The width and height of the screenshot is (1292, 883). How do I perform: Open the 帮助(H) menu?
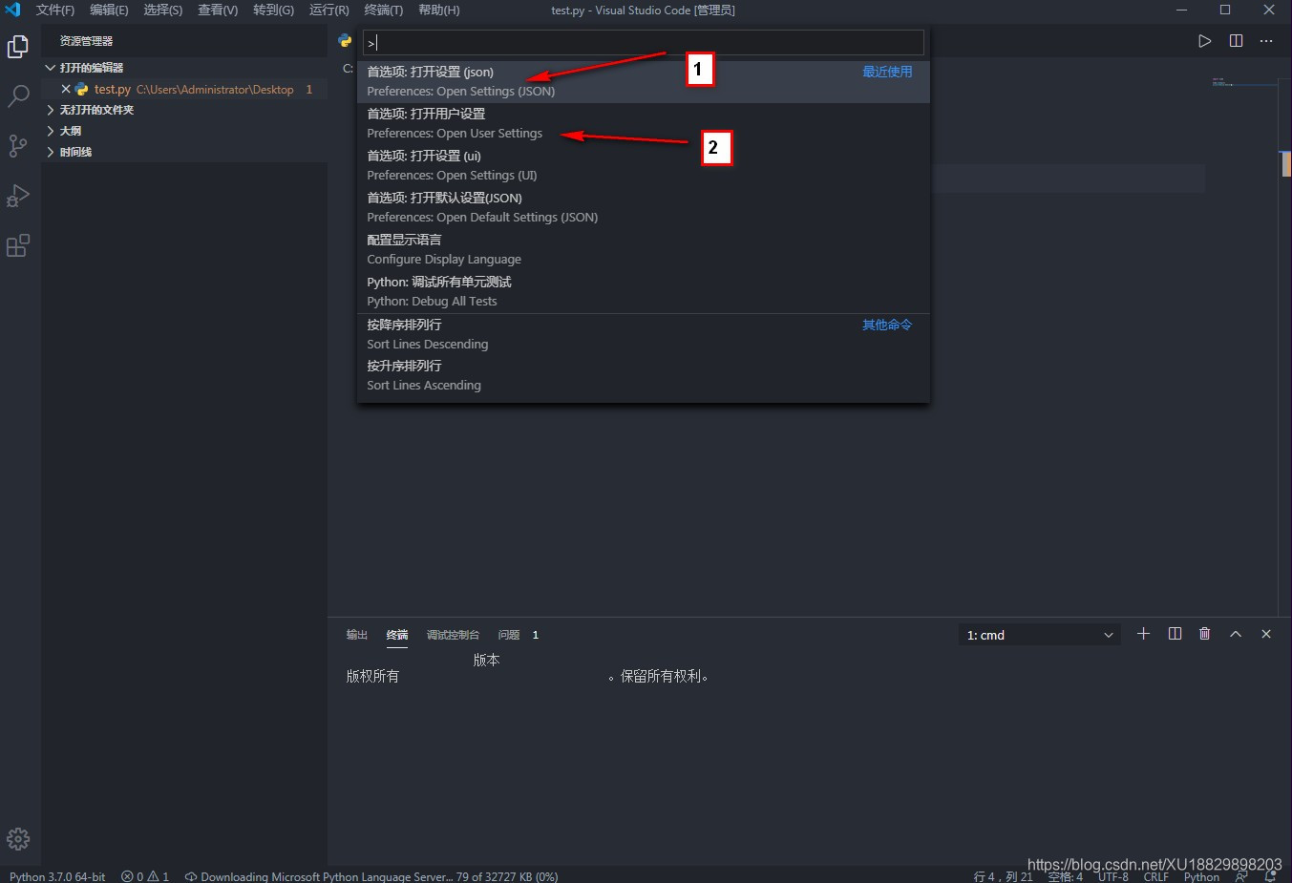(x=439, y=10)
